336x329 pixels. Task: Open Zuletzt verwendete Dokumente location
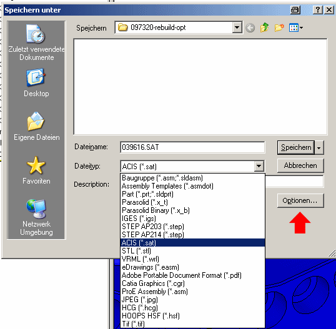coord(36,42)
